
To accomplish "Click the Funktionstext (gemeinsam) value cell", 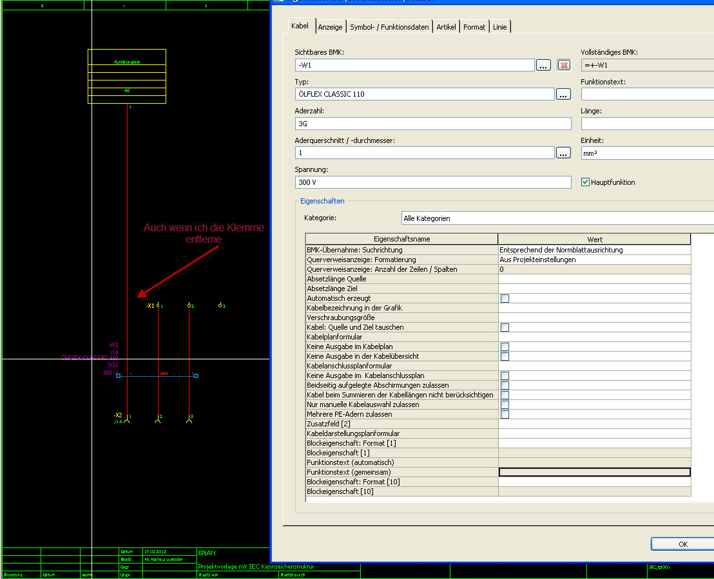I will [594, 473].
